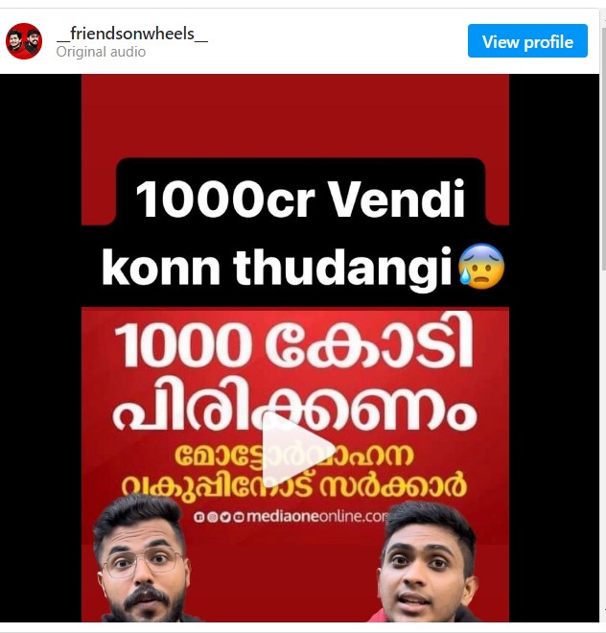Click the round profile avatar picture
Image resolution: width=606 pixels, height=633 pixels.
click(x=24, y=41)
